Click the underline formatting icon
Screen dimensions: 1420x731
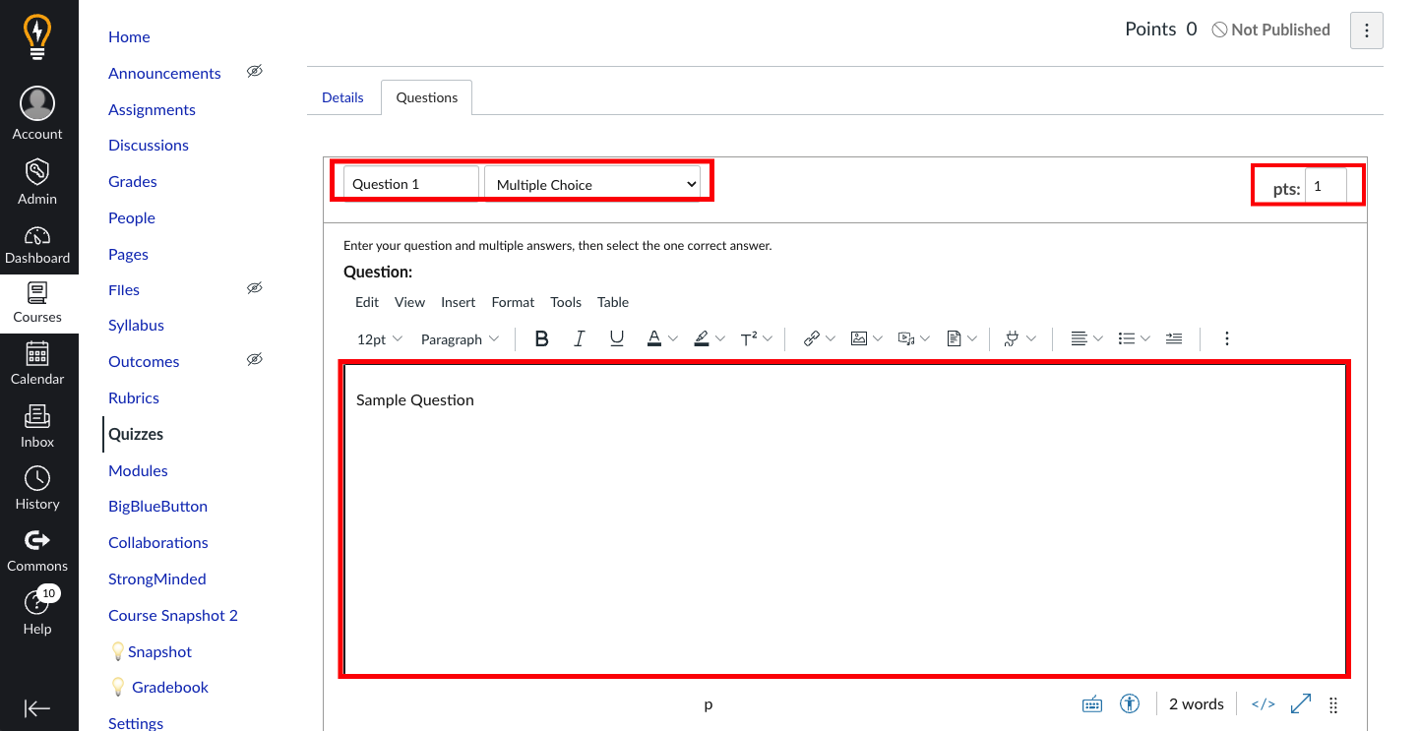click(617, 338)
